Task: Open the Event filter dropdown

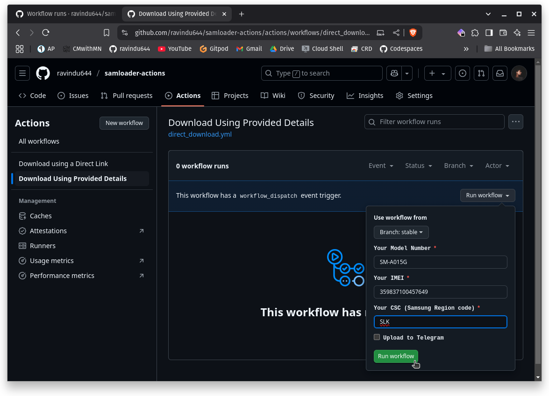Action: [381, 166]
